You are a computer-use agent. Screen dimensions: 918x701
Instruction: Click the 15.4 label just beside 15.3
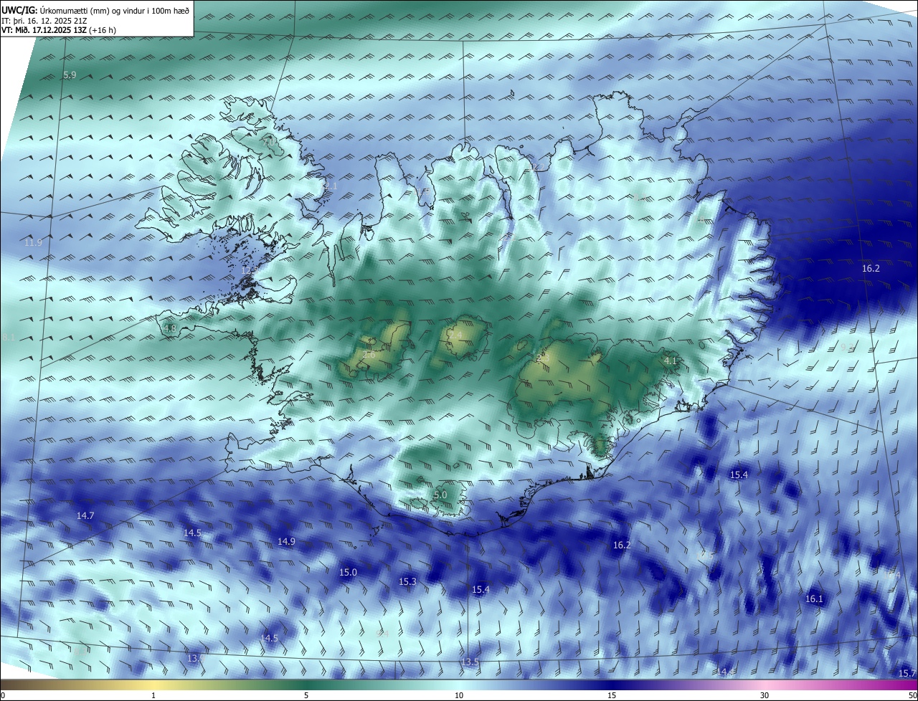point(481,590)
